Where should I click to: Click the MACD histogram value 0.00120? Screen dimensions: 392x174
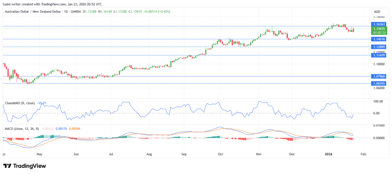[x=47, y=128]
